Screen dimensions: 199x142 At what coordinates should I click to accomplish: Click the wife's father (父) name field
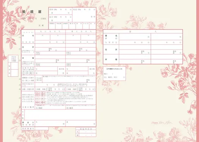(x=77, y=69)
